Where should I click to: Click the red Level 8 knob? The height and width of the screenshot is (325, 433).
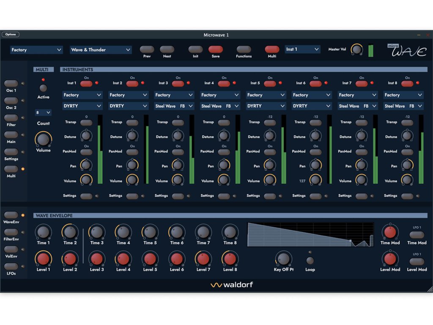[230, 259]
